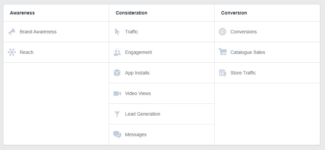Pick the Engagement objective label

138,52
